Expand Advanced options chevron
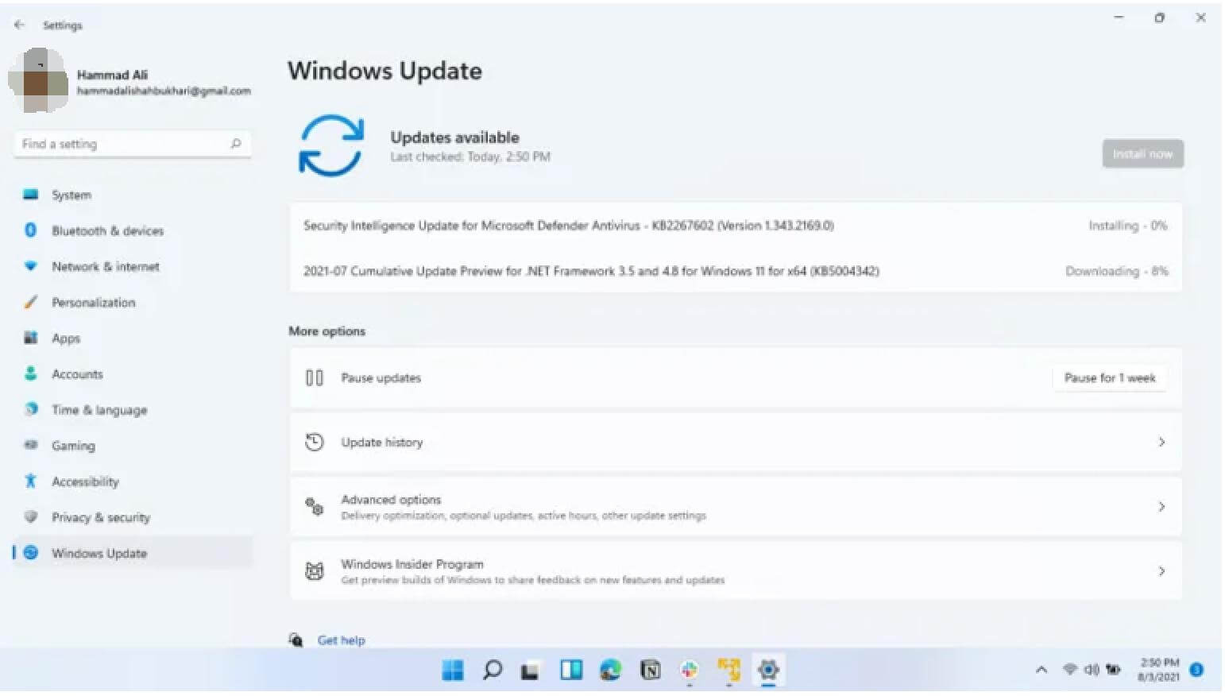 point(1161,507)
